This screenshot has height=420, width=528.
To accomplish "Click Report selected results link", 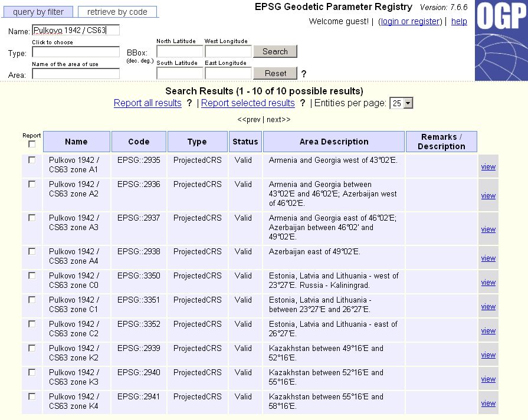I will [248, 103].
